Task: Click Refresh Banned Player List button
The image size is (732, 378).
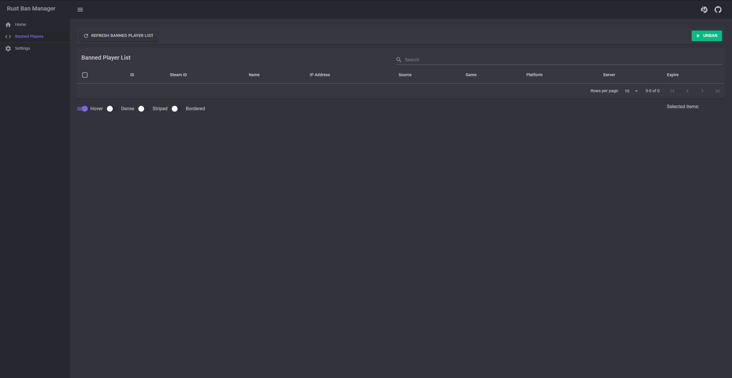Action: click(119, 36)
